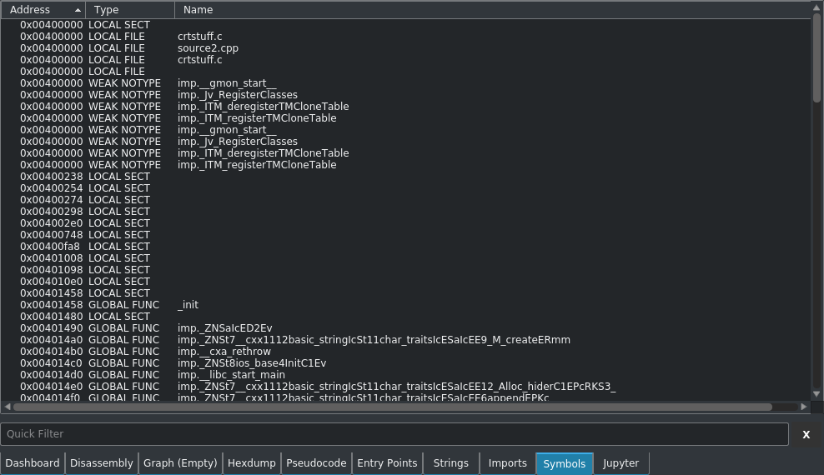824x475 pixels.
Task: Click address 0x004014d0 cell
Action: pyautogui.click(x=52, y=375)
